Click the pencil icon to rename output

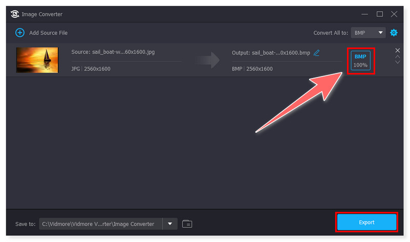click(x=317, y=53)
